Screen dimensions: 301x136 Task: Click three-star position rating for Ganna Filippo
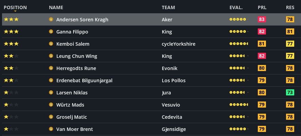tap(11, 32)
